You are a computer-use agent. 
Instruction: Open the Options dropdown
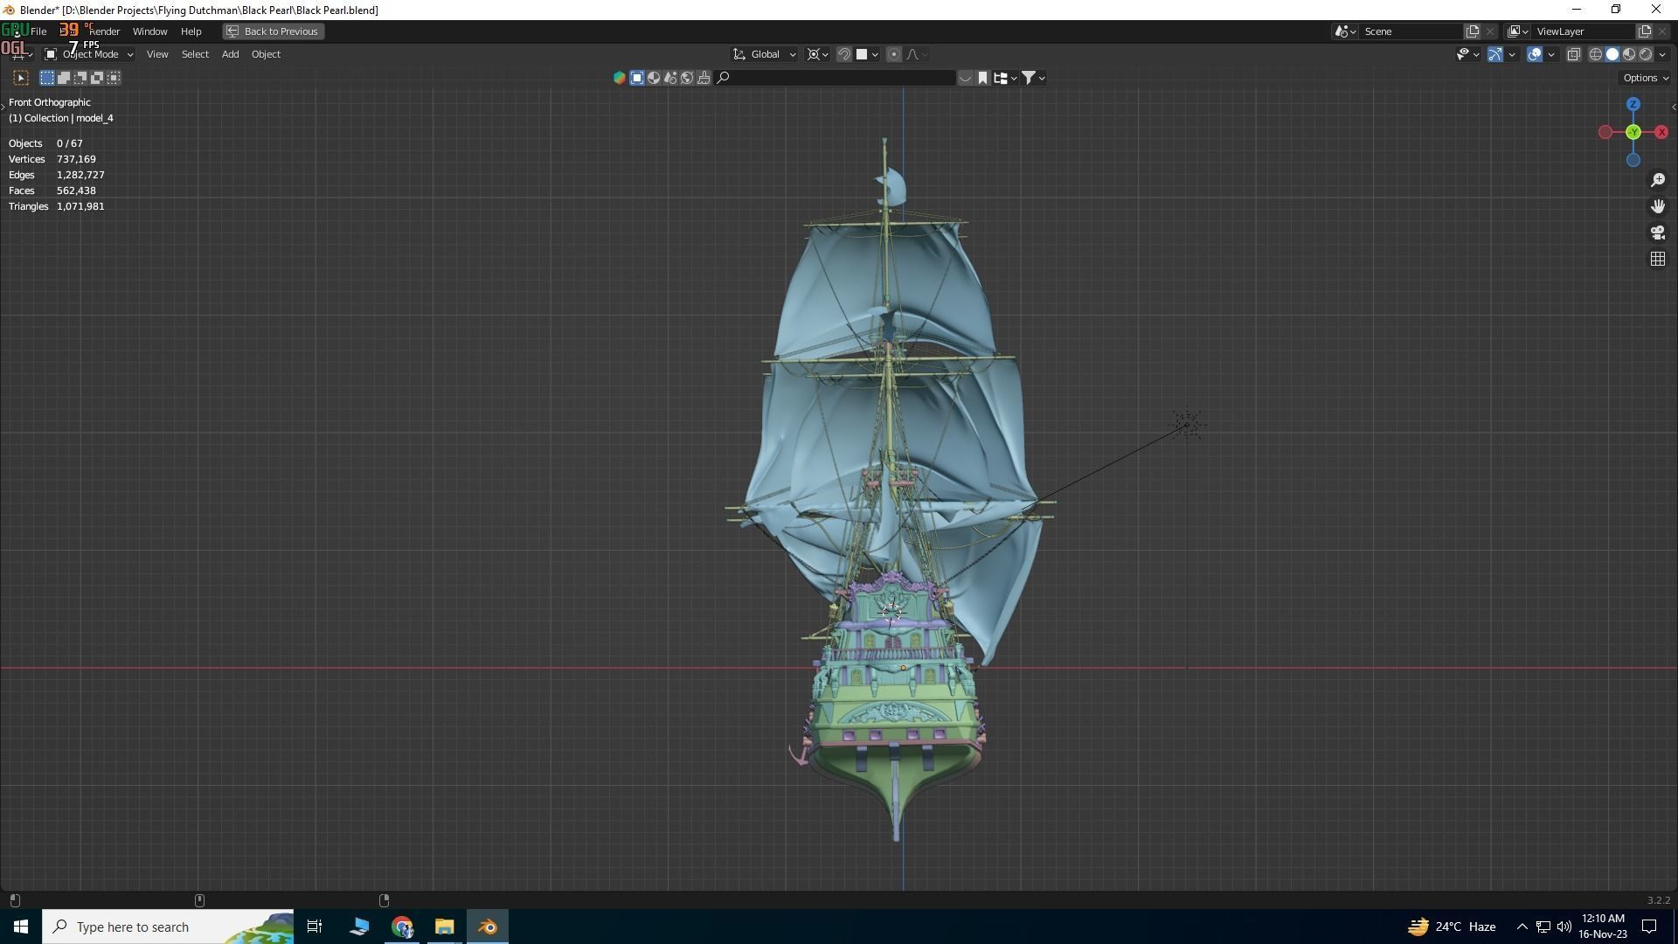pyautogui.click(x=1646, y=78)
